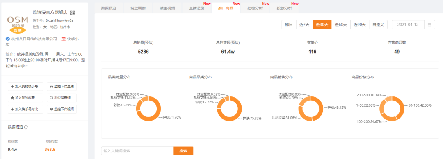Click 加入我的收藏 button
Viewport: 443px width, 159px height.
[x=25, y=98]
